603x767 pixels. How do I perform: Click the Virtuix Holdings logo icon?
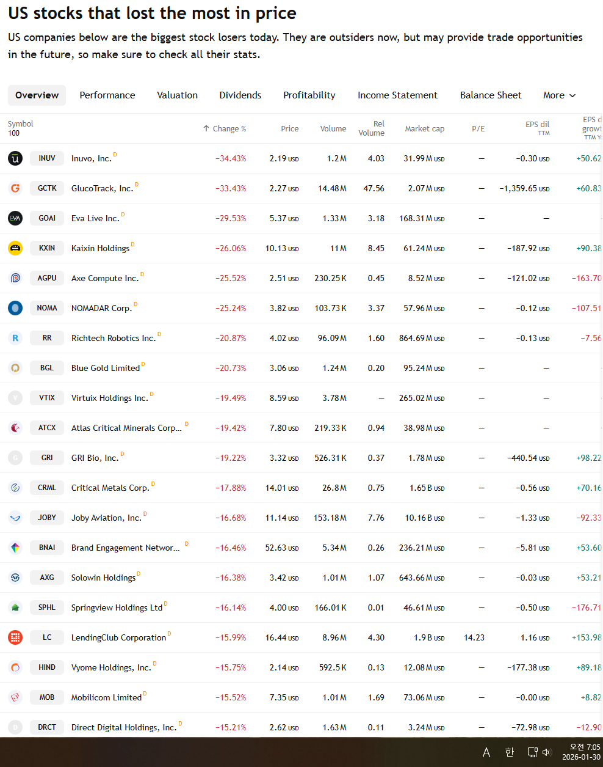coord(15,398)
